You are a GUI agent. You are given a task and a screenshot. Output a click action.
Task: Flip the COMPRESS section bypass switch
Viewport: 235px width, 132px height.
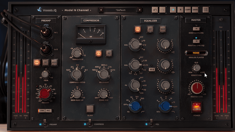tap(90, 123)
